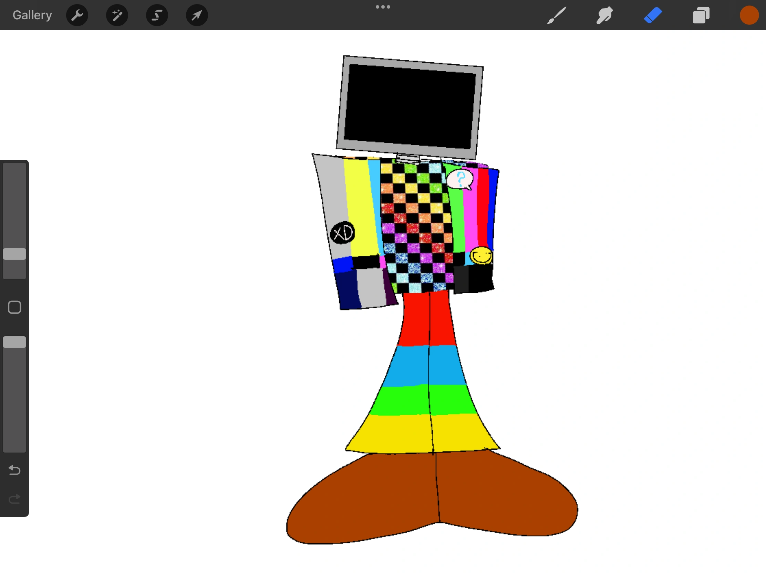Open the Layers panel
The height and width of the screenshot is (574, 766).
701,15
